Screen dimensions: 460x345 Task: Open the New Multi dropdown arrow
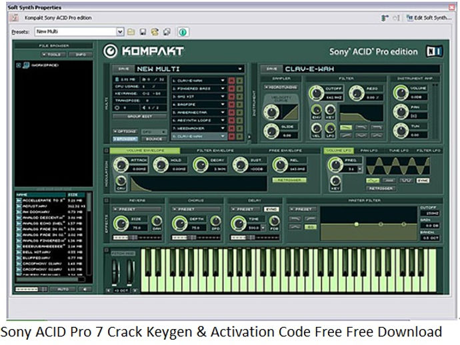click(240, 69)
